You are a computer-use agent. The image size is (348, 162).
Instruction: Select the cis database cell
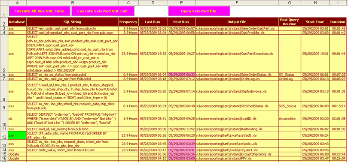17,118
